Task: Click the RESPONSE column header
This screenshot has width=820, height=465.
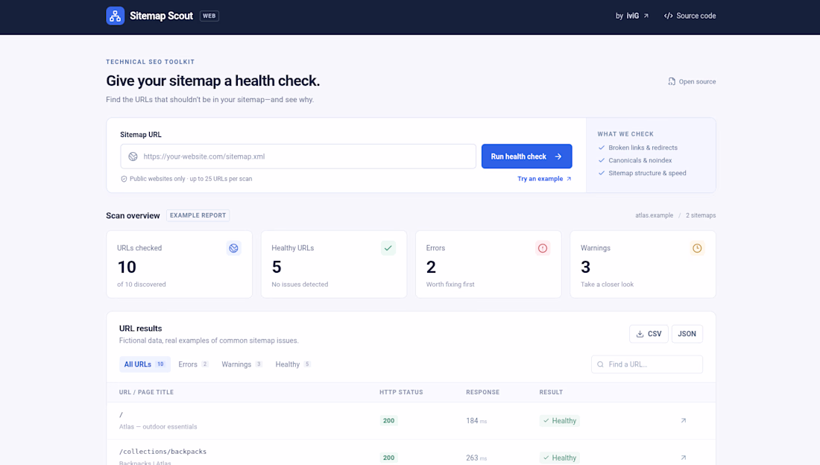Action: [483, 392]
